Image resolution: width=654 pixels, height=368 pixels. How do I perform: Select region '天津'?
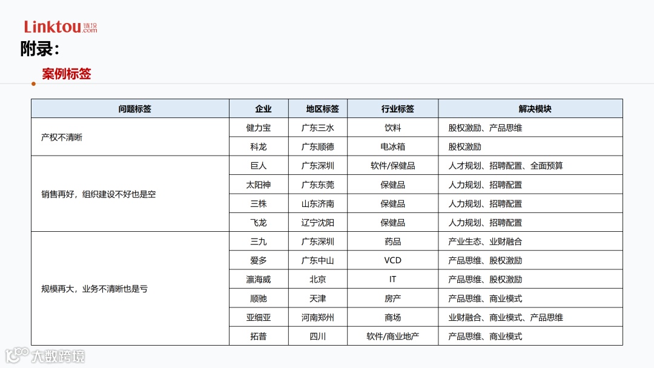pos(318,298)
